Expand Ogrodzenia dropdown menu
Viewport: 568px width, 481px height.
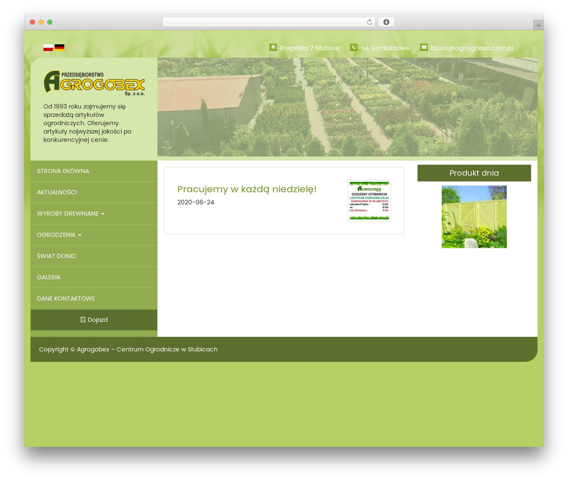[94, 235]
